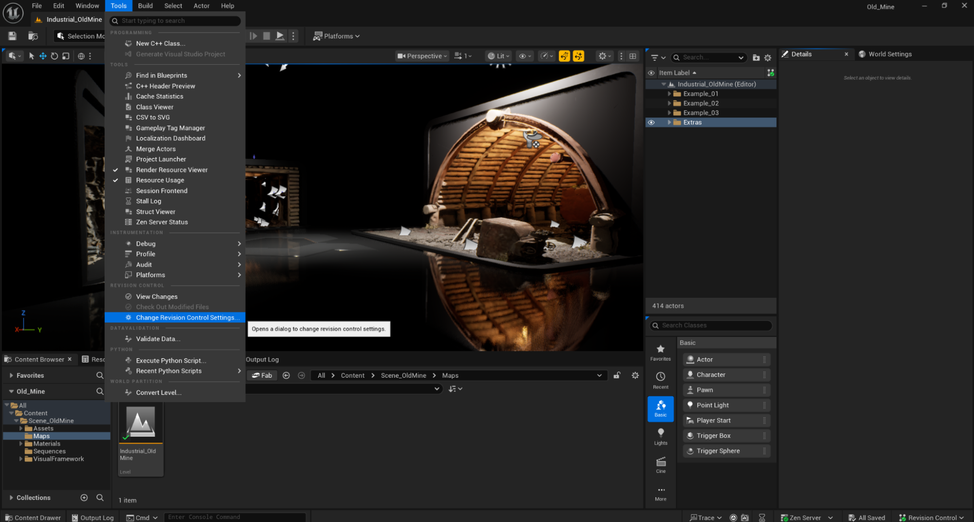The image size is (974, 522).
Task: Uncheck Resource Usage in Tools menu
Action: click(160, 180)
